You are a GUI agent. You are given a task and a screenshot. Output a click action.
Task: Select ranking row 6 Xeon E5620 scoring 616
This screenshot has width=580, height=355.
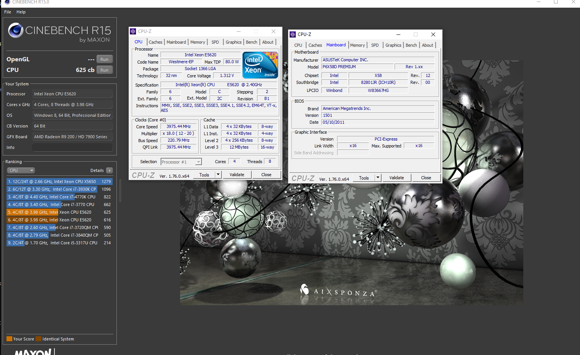59,220
